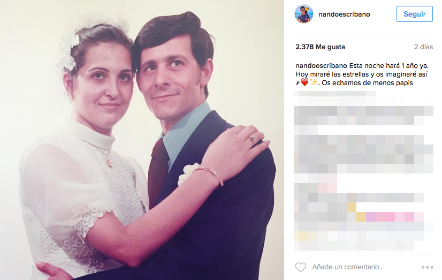Open nandoescribano's profile avatar picture
This screenshot has width=442, height=280.
304,14
